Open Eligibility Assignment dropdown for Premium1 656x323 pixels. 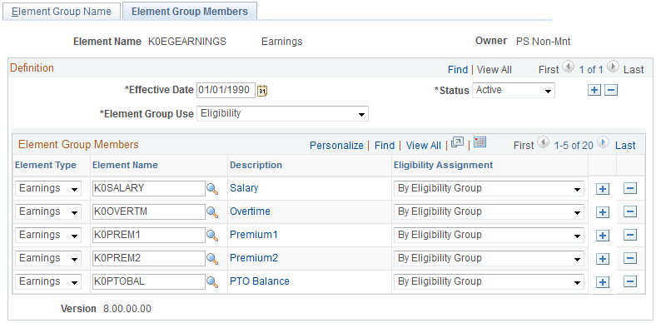[x=489, y=235]
